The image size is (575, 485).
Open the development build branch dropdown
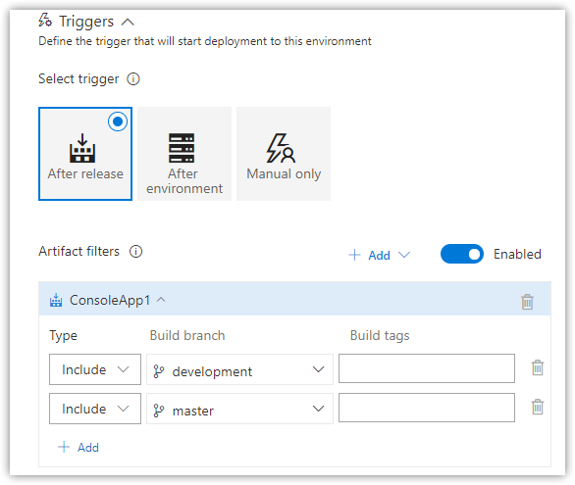point(239,369)
